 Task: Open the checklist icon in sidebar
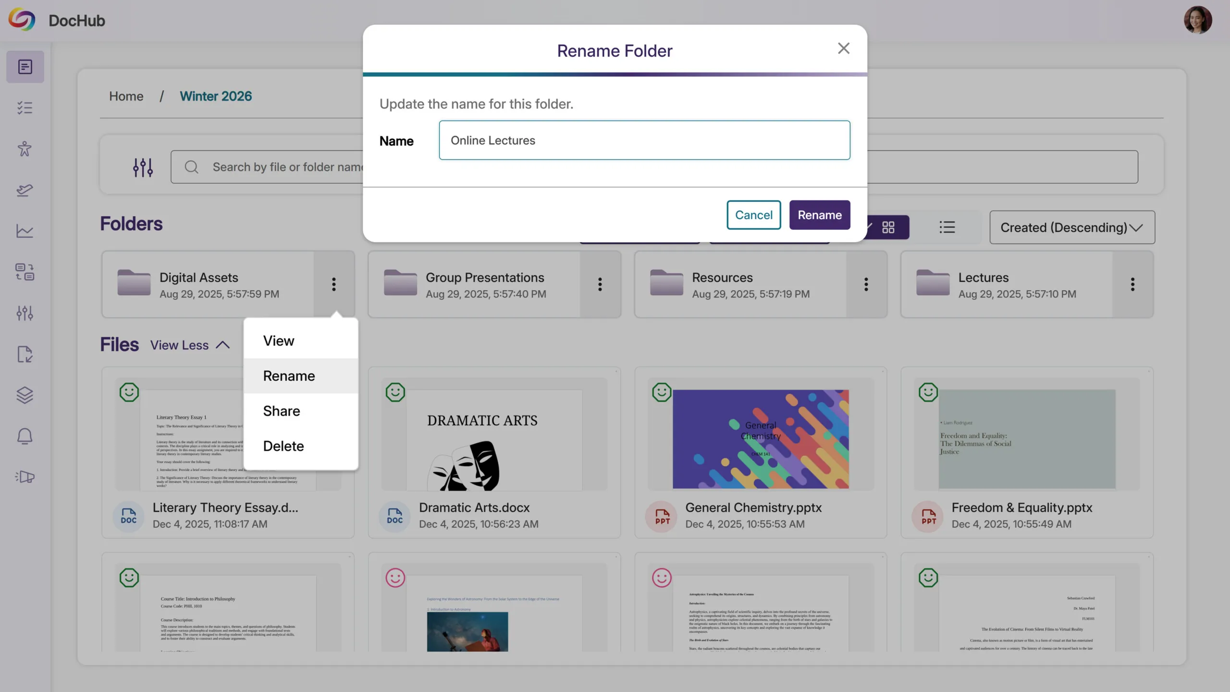[x=25, y=108]
